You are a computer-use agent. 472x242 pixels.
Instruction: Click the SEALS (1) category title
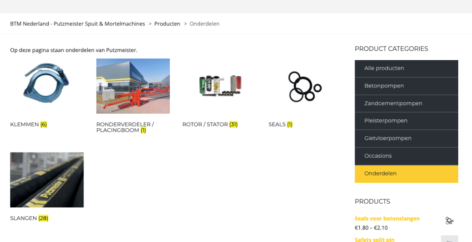click(280, 124)
